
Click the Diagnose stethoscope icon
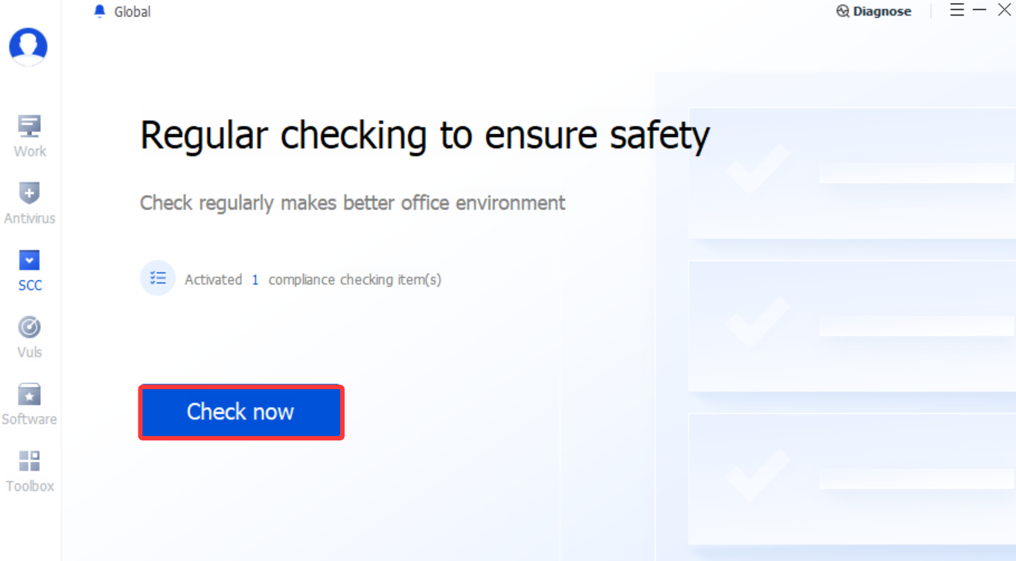(x=843, y=11)
